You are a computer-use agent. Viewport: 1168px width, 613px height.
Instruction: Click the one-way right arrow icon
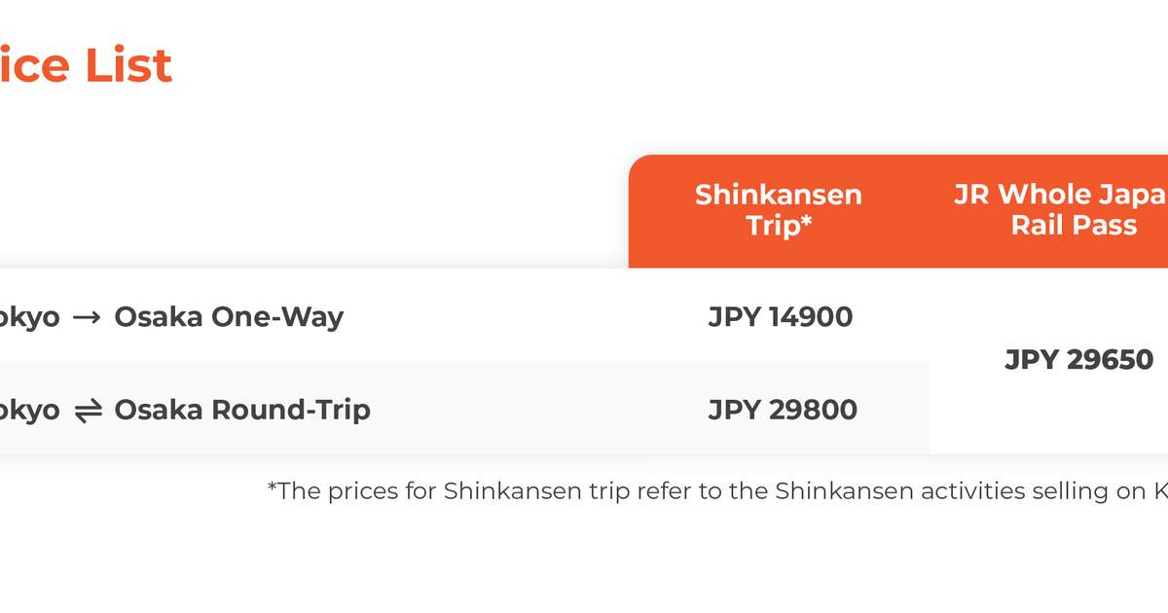point(88,317)
